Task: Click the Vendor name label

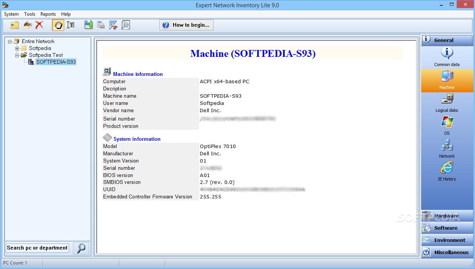Action: [118, 110]
